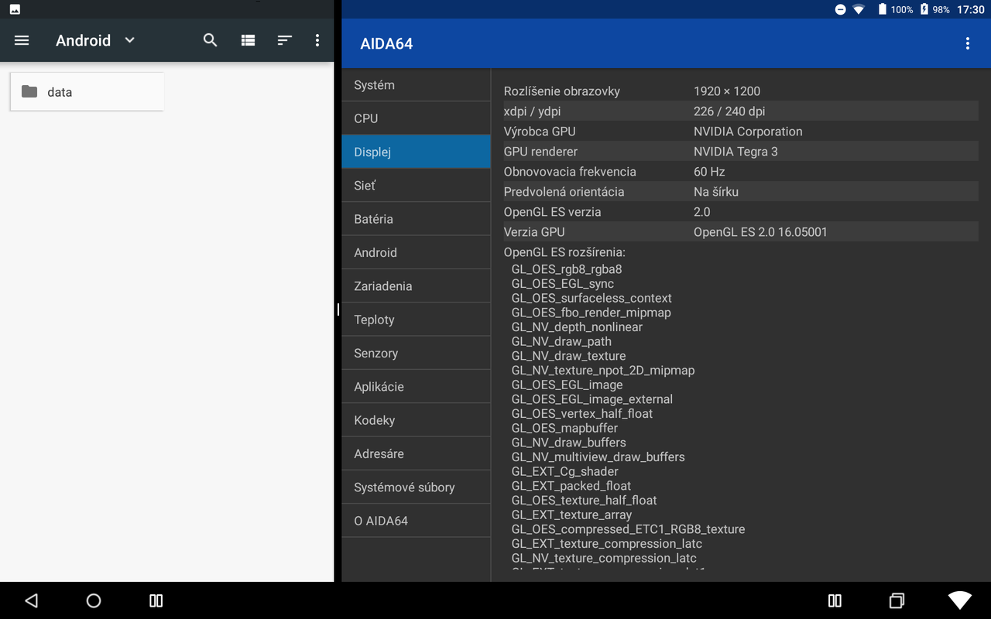991x619 pixels.
Task: Open the Aplikácie section
Action: pyautogui.click(x=417, y=386)
